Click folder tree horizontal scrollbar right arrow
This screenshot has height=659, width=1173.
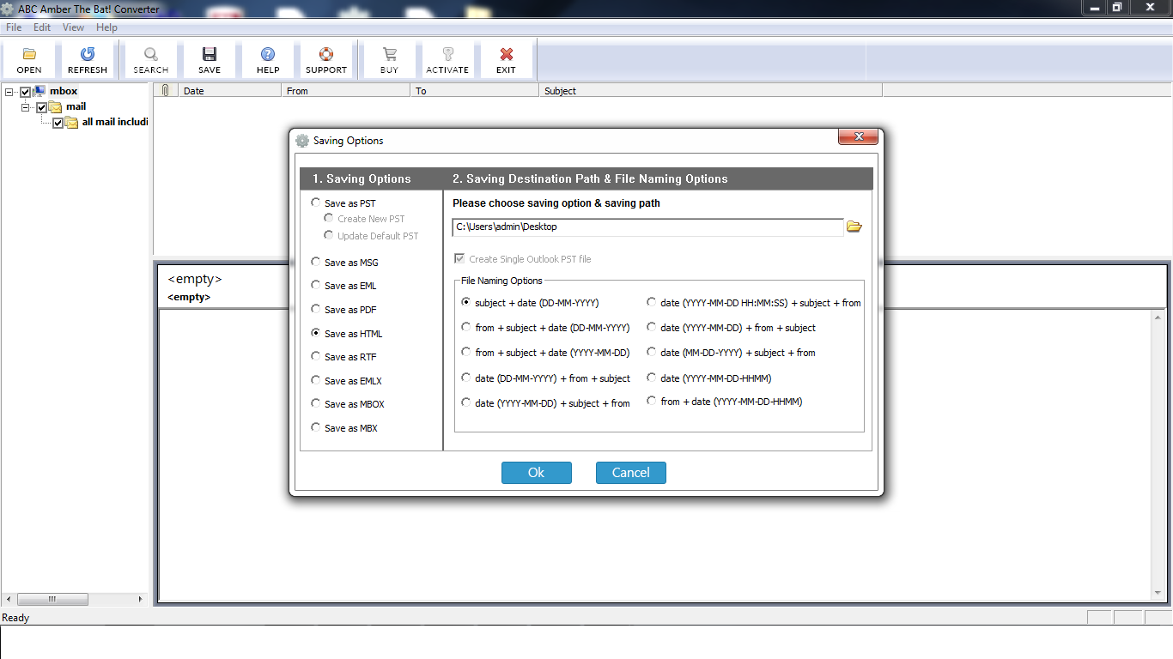coord(141,599)
